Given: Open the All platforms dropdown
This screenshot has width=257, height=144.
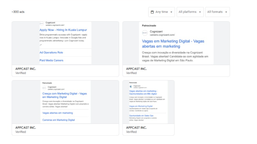Looking at the screenshot, I should [x=190, y=12].
